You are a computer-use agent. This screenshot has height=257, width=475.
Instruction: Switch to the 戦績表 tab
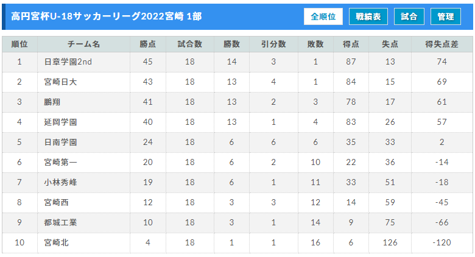(368, 16)
